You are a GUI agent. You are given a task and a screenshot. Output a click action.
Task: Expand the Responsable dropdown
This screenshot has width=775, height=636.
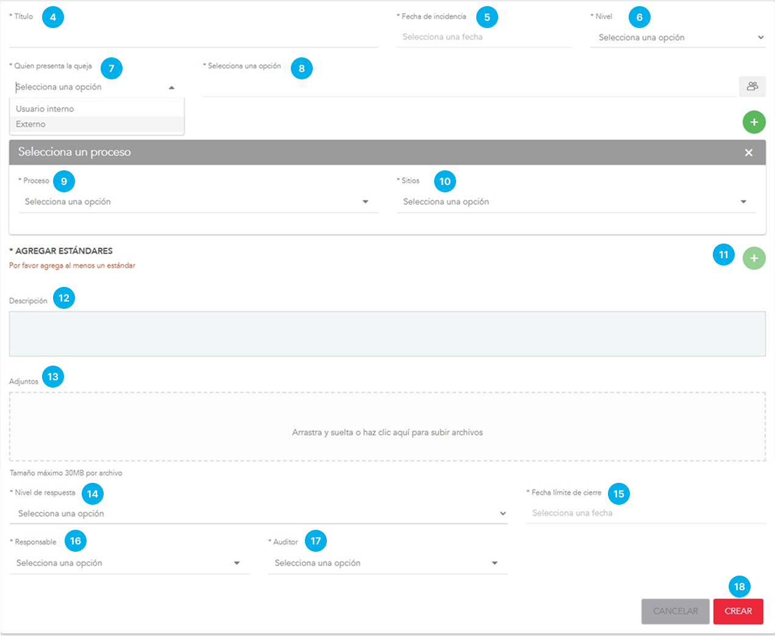click(129, 563)
